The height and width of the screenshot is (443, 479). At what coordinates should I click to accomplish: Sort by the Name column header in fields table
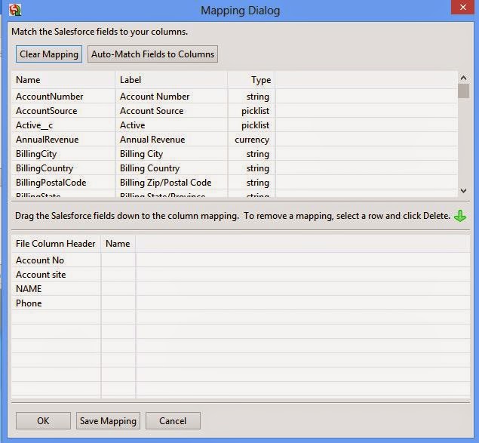click(x=63, y=80)
